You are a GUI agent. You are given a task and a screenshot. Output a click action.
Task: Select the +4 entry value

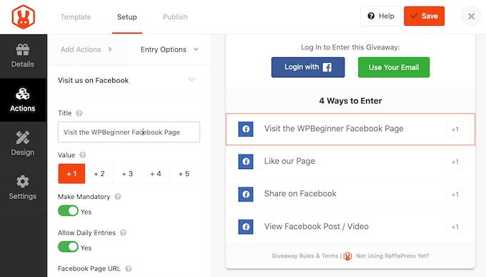(156, 174)
